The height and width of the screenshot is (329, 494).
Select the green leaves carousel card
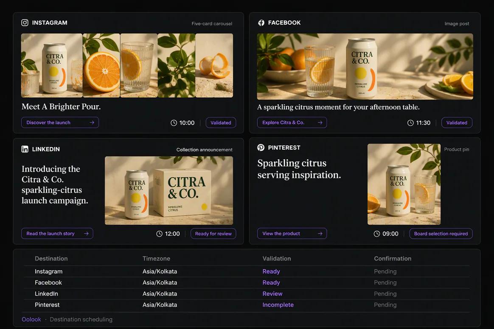177,65
